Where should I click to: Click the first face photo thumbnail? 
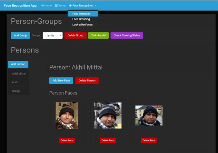tap(67, 115)
